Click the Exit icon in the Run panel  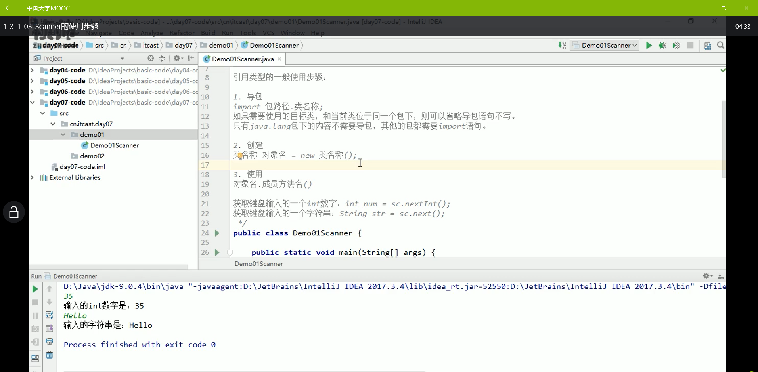coord(35,342)
